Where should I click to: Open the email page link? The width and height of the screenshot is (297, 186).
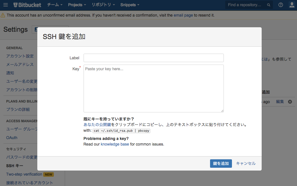click(x=183, y=15)
